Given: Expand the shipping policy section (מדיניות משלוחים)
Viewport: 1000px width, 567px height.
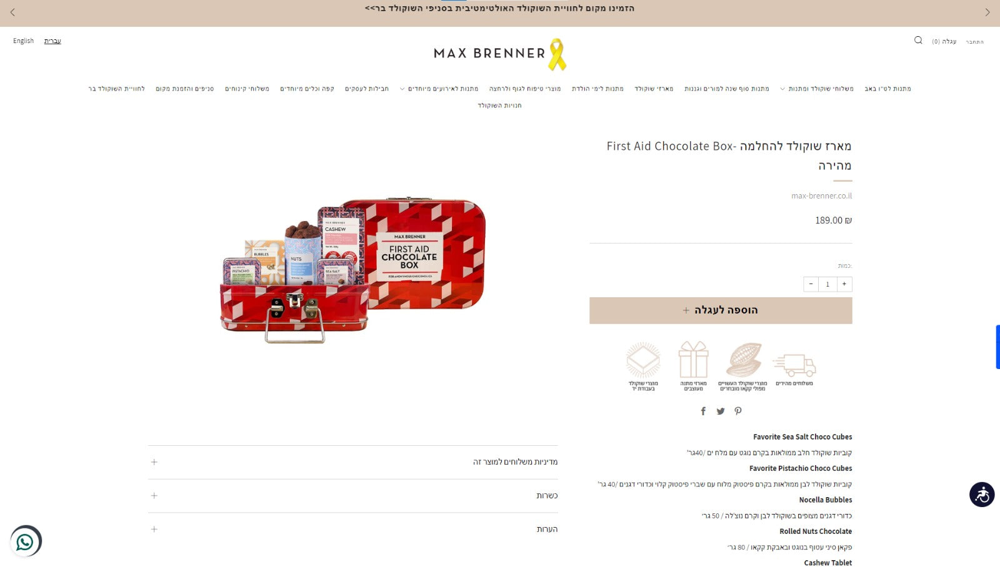Looking at the screenshot, I should (353, 462).
